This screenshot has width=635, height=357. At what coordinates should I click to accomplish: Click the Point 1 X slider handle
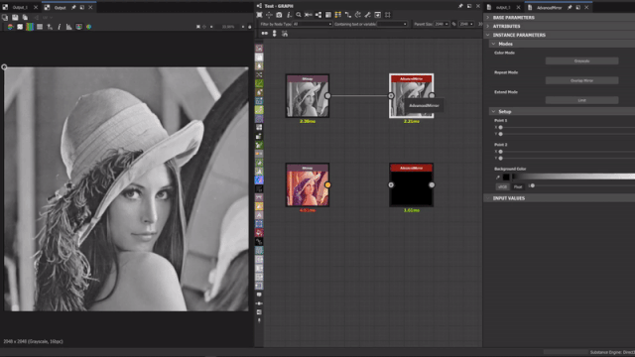tap(500, 127)
